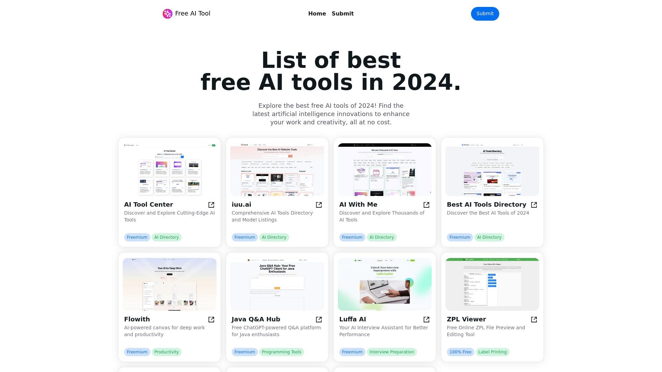Select the Submit menu item
The height and width of the screenshot is (372, 662).
click(x=343, y=14)
